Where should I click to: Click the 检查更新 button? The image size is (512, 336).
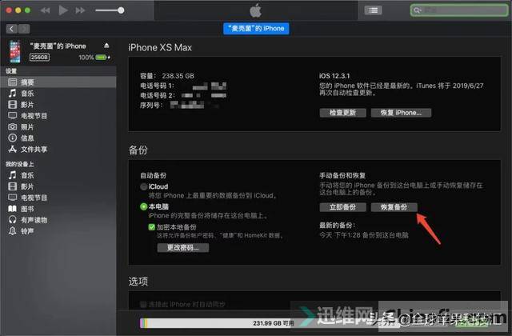click(342, 113)
